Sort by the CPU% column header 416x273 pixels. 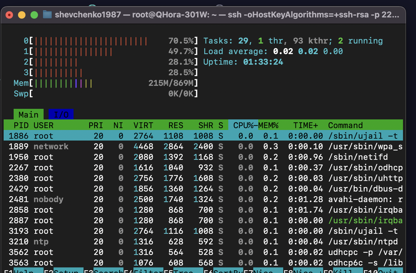[243, 125]
